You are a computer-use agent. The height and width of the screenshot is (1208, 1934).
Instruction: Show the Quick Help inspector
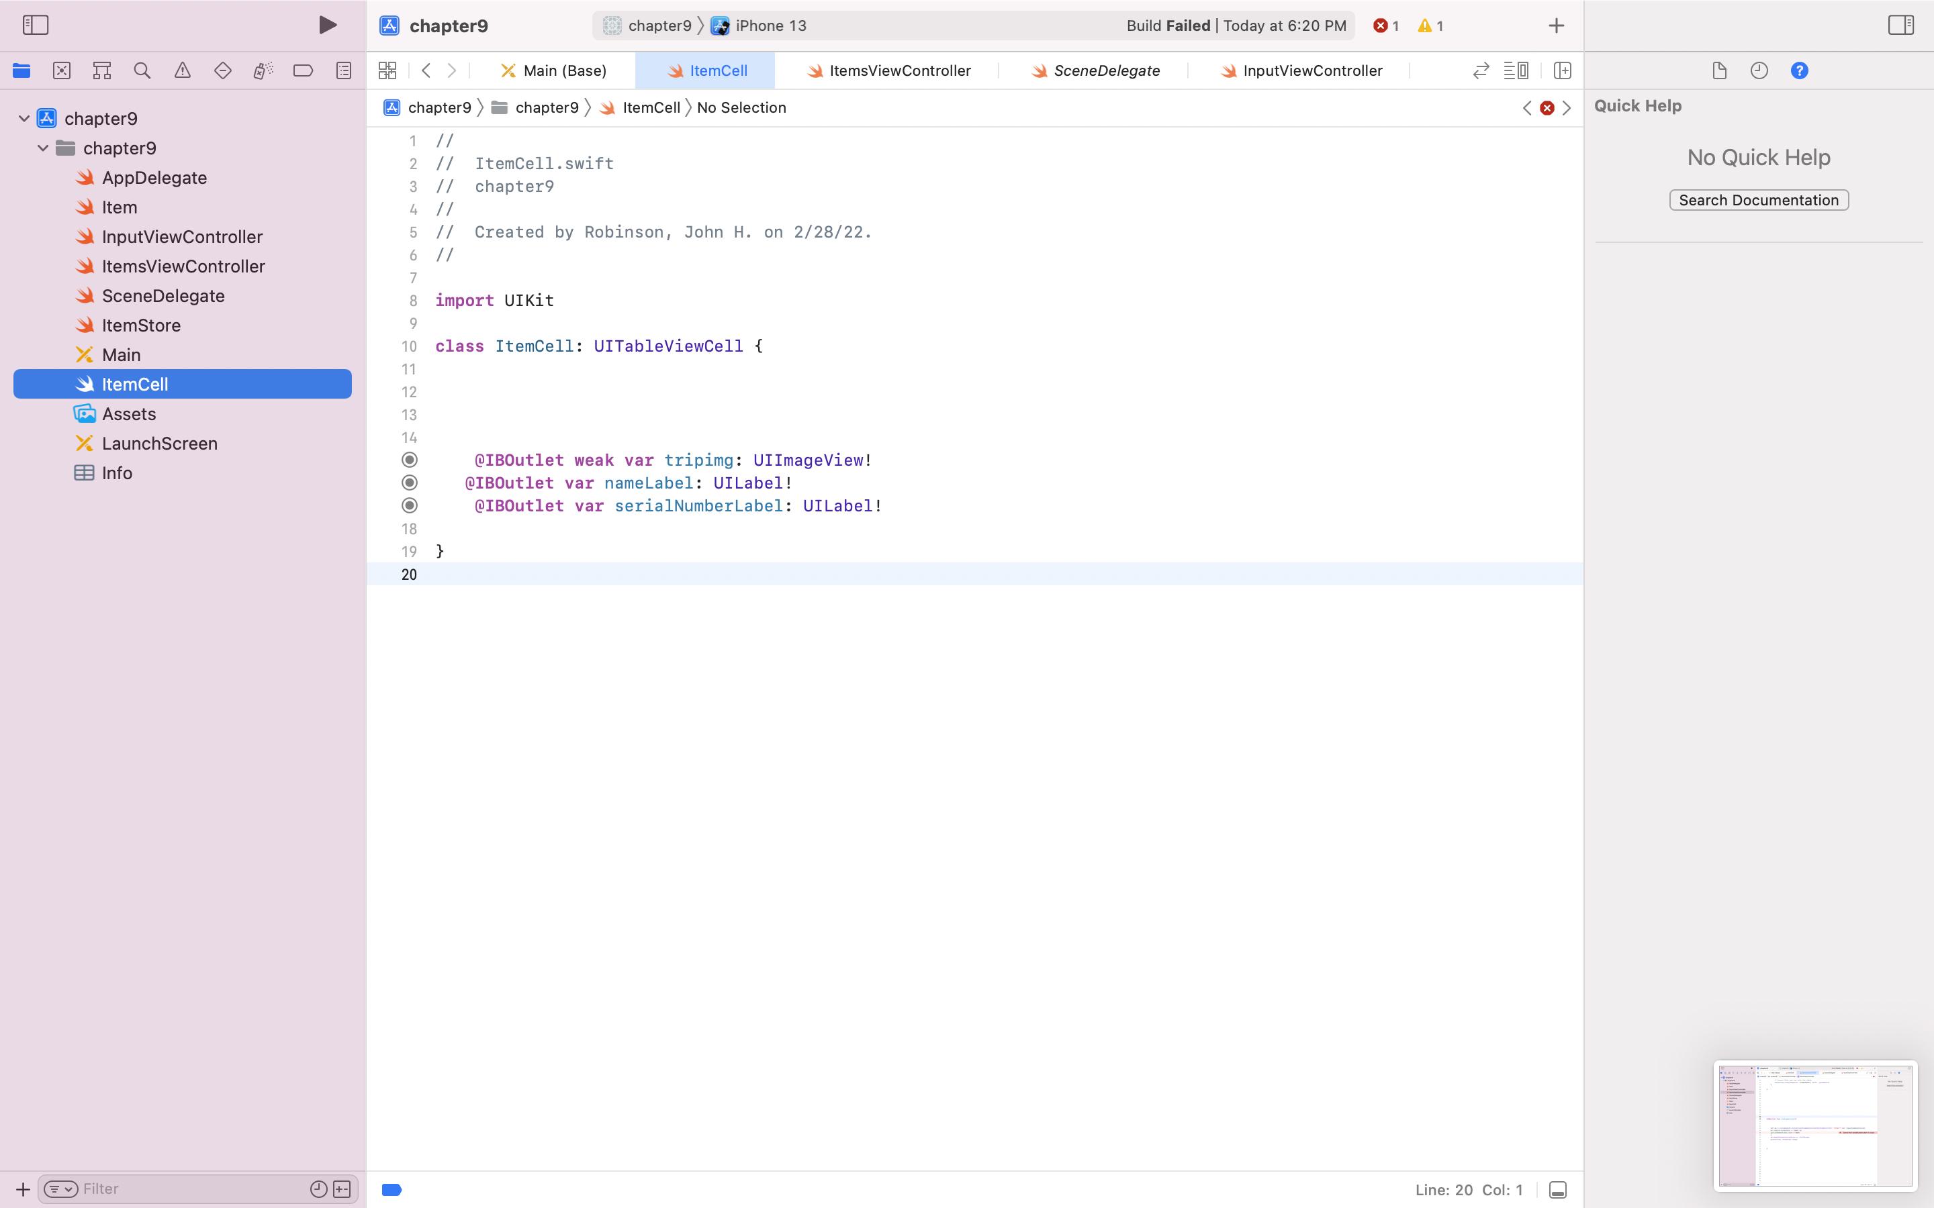[x=1799, y=71]
